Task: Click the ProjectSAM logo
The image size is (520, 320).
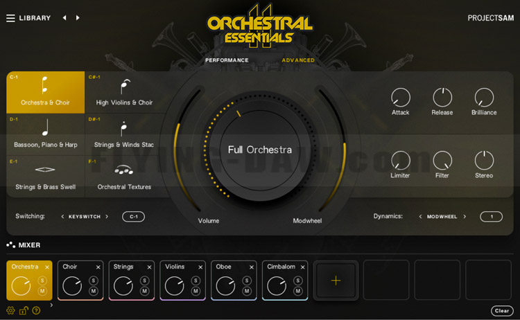Action: click(x=490, y=18)
